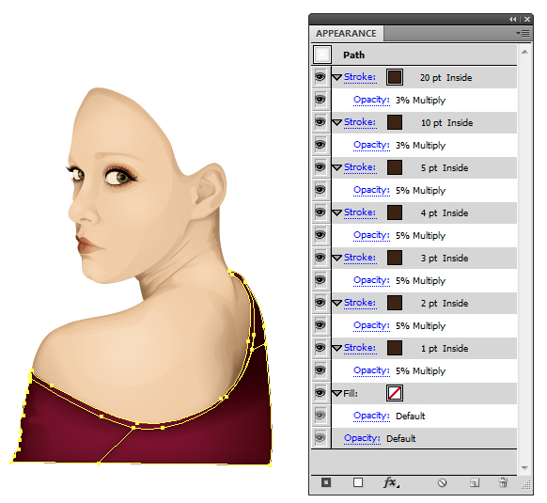Collapse the 10 pt Stroke disclosure triangle
Viewport: 547px width, 503px height.
pos(336,122)
